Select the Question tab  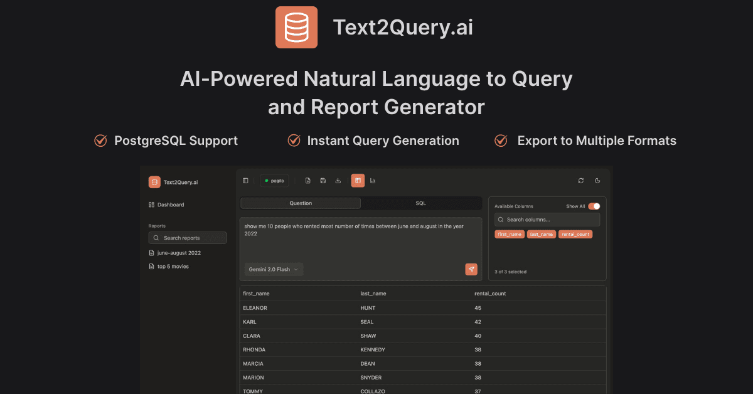[x=300, y=203]
